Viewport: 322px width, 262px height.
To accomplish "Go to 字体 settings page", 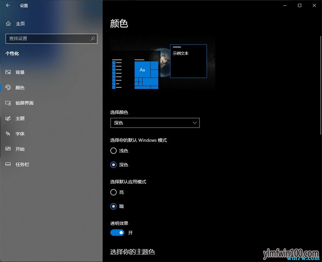I will coord(51,134).
